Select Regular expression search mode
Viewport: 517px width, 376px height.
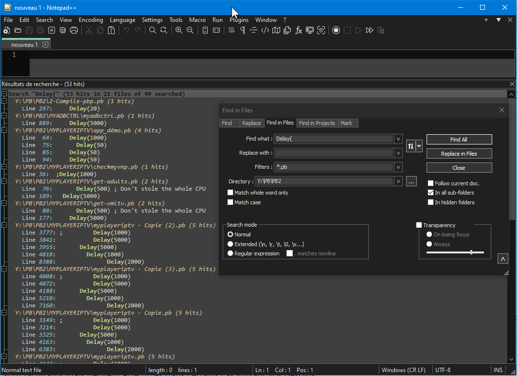231,253
